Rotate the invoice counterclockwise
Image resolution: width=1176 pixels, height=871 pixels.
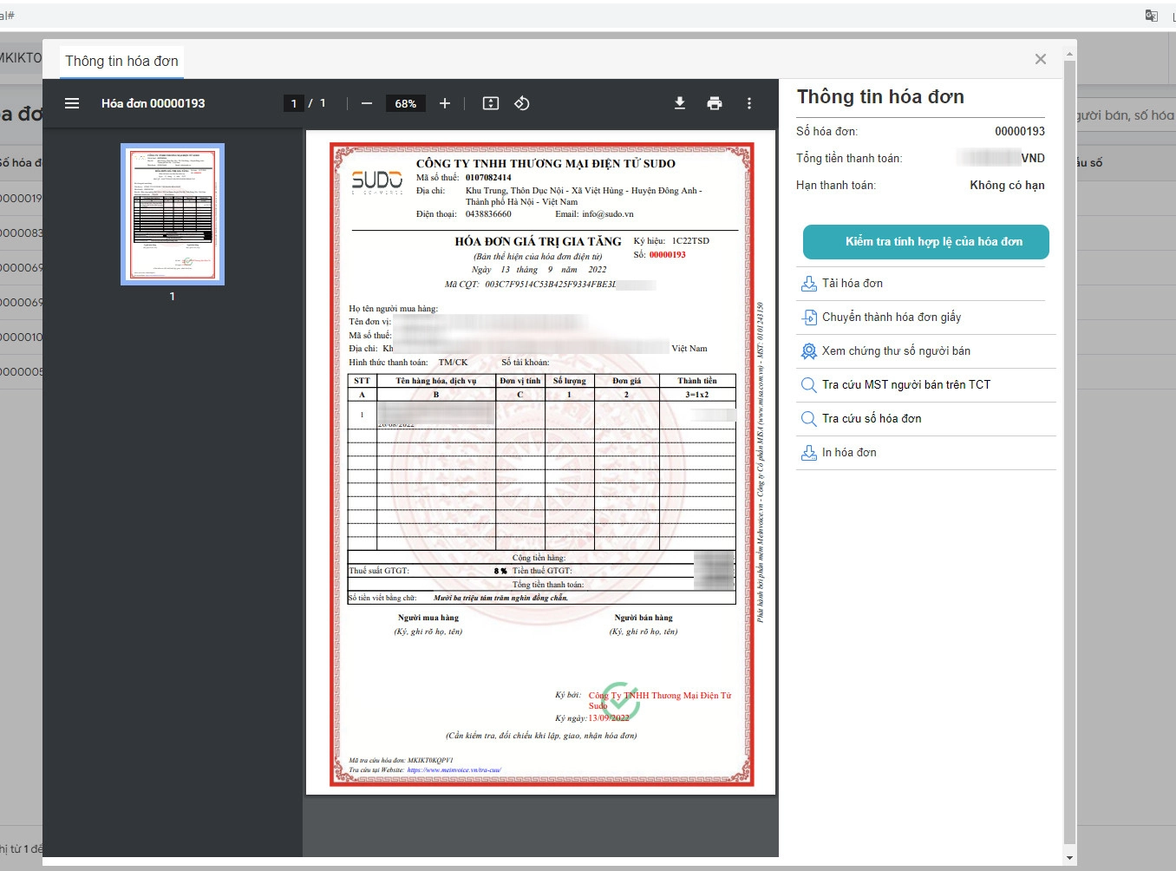click(522, 103)
